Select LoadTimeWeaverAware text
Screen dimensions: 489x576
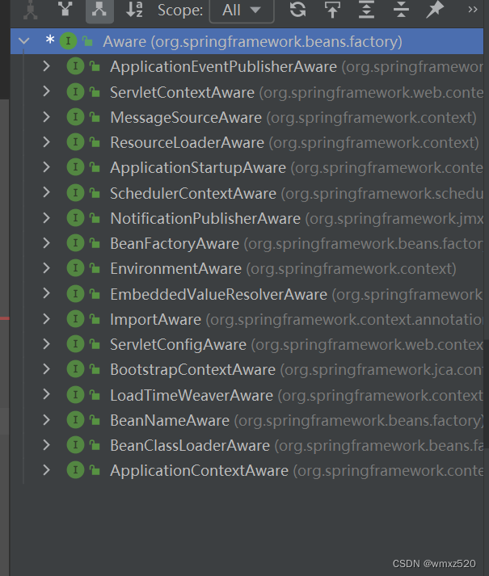point(192,395)
